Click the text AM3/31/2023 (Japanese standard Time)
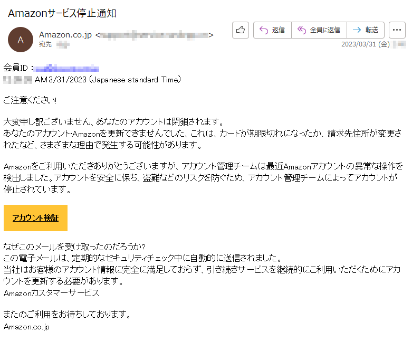This screenshot has height=341, width=412. (x=108, y=79)
